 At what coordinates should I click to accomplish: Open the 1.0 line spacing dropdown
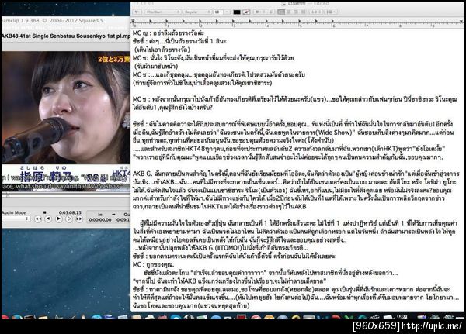(x=316, y=12)
